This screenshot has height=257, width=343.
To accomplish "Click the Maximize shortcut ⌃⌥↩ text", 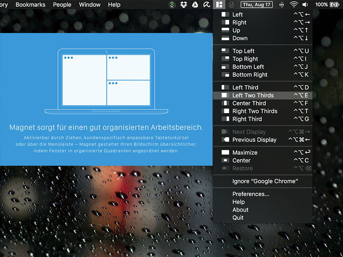I will point(302,152).
